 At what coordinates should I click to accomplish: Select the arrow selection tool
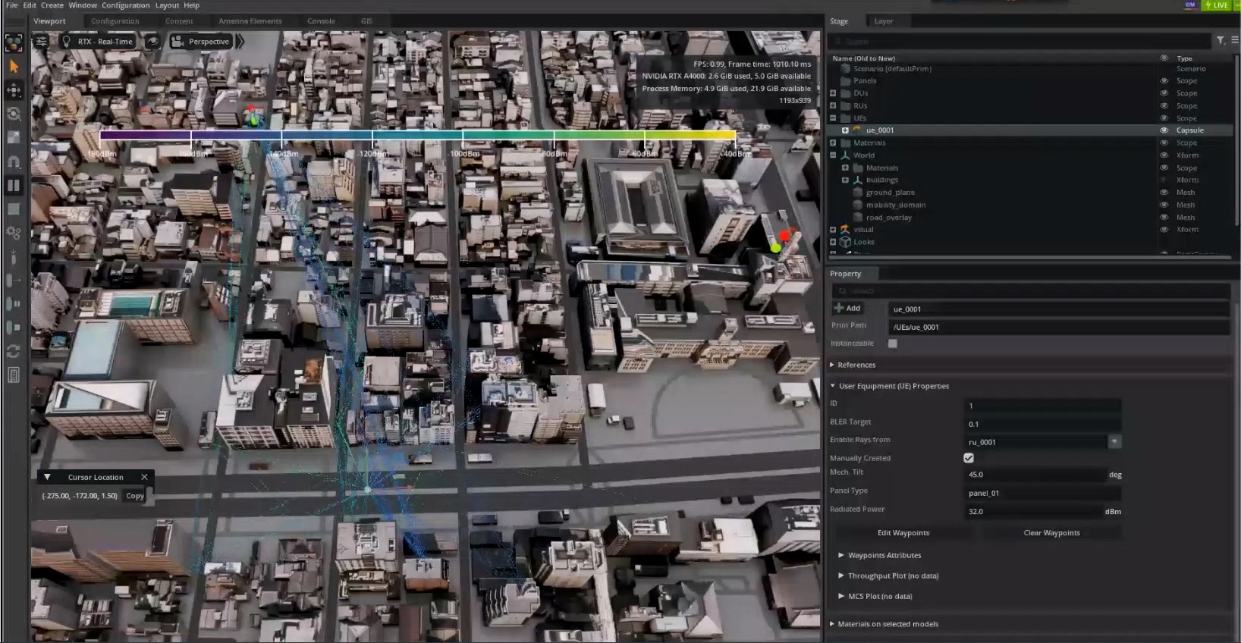pos(14,67)
